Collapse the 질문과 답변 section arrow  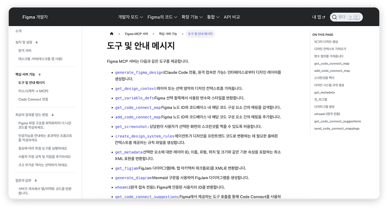pos(36,181)
